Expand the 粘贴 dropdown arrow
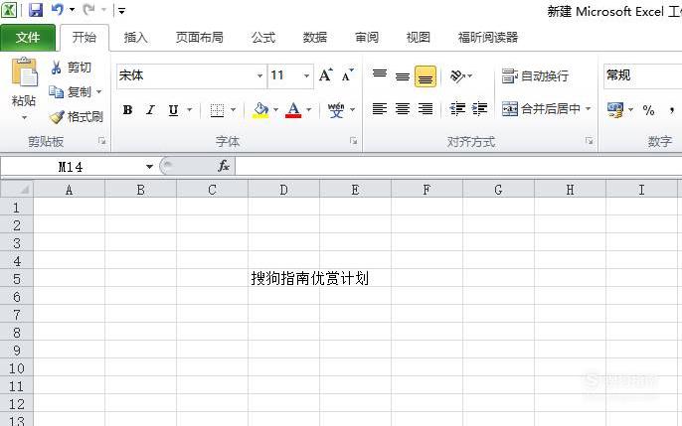 24,117
